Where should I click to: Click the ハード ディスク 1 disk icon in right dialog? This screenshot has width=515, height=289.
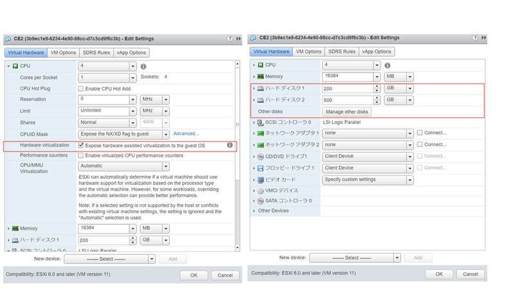[x=261, y=89]
